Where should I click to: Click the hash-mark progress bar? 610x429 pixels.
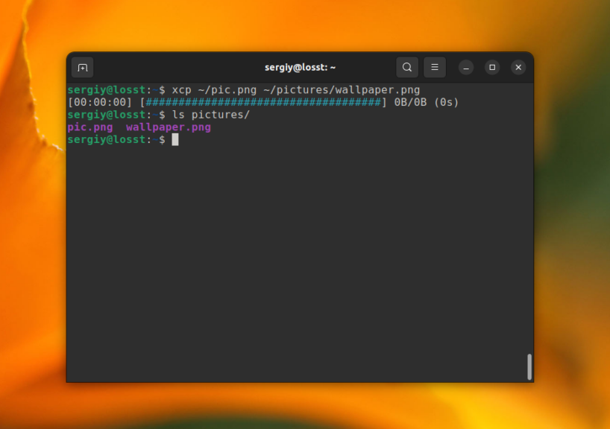click(x=263, y=102)
